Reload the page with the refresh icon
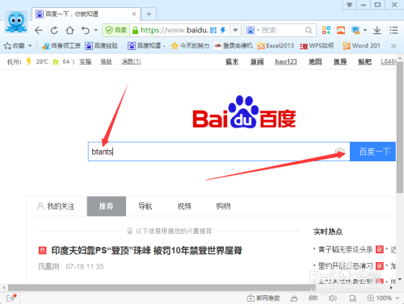 54,31
